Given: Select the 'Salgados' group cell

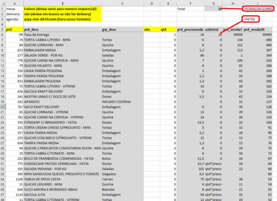Looking at the screenshot, I should (x=122, y=174).
